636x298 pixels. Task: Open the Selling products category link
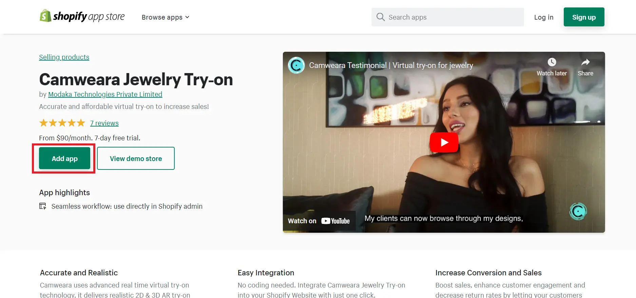coord(64,57)
